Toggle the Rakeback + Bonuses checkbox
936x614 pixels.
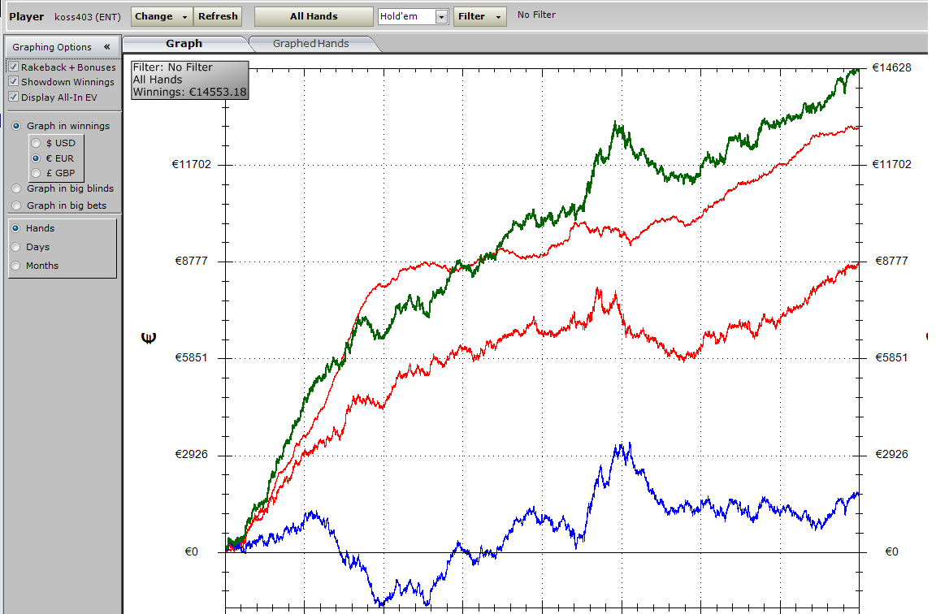click(x=13, y=67)
